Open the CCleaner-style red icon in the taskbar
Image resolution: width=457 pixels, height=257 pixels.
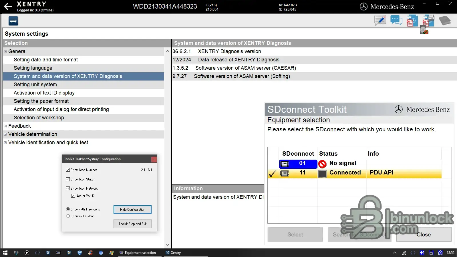(90, 253)
